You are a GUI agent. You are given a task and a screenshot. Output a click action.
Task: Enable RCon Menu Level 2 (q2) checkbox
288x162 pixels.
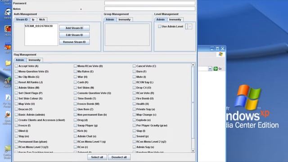point(134,142)
